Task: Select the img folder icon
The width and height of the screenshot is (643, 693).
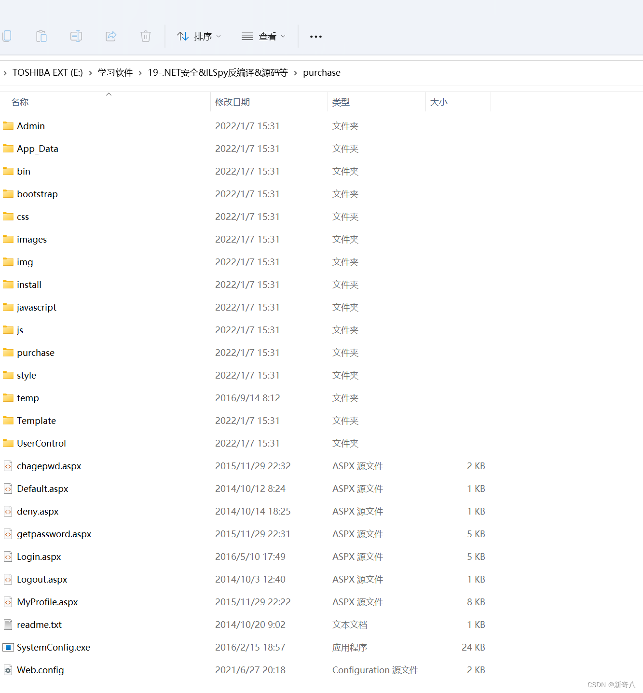Action: click(8, 262)
